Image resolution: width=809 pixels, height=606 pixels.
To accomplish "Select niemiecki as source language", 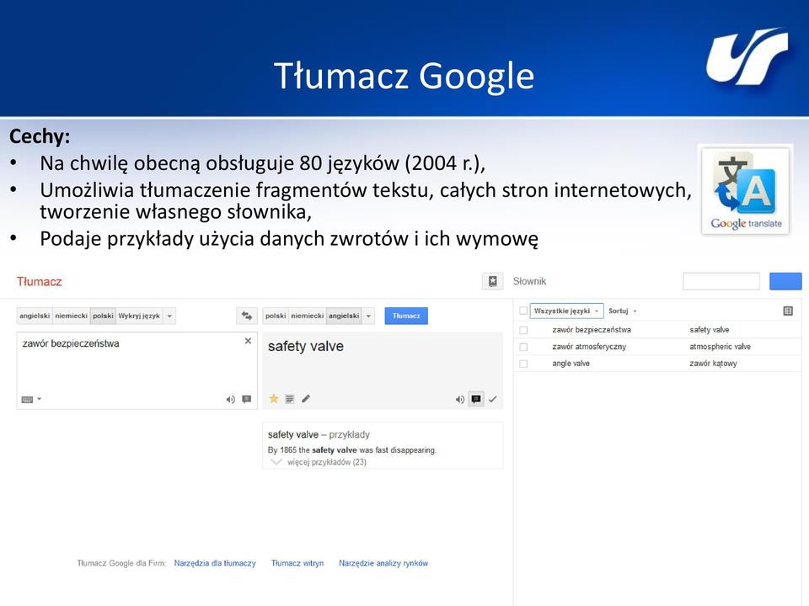I will click(x=71, y=316).
